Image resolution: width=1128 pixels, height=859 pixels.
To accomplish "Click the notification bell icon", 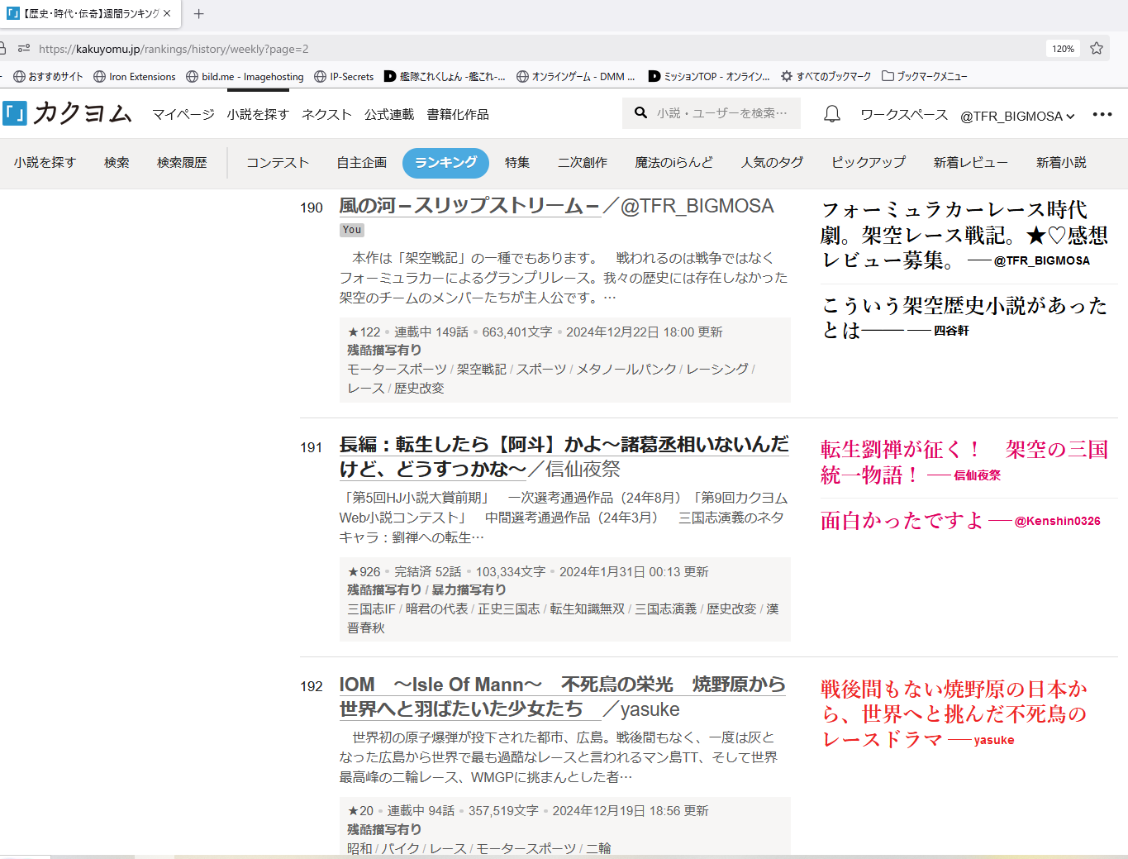I will (832, 114).
